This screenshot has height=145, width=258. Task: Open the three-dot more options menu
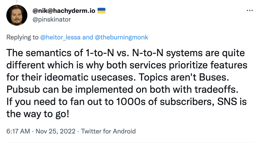coord(249,11)
